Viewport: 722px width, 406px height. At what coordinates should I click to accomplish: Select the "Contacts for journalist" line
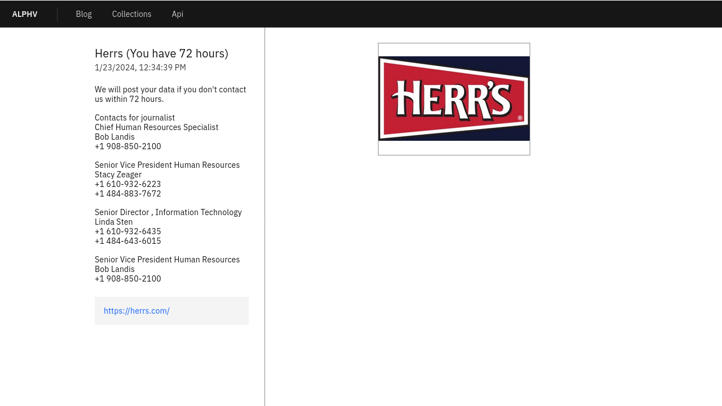pos(135,118)
